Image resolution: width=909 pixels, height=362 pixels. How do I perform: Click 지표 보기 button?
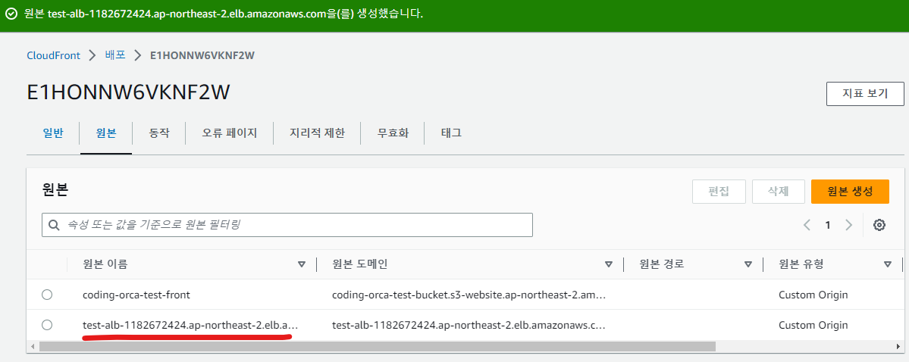click(x=865, y=94)
